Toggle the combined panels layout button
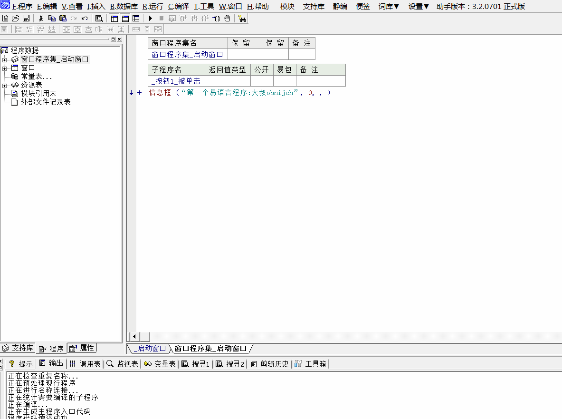Screen dimensions: 562x419 click(136, 18)
